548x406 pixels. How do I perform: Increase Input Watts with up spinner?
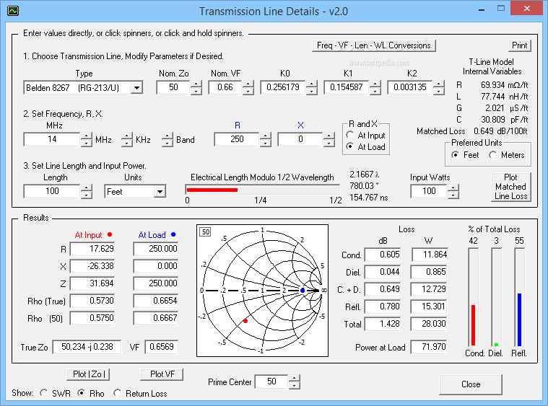click(x=453, y=187)
